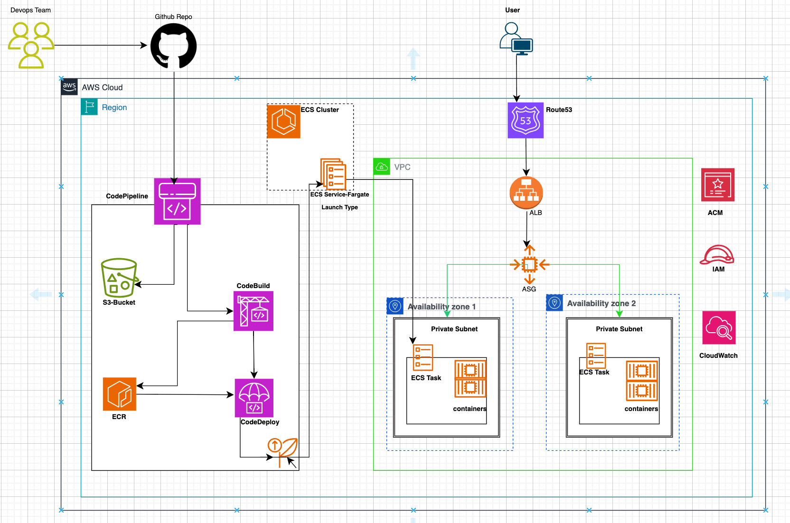
Task: Click the purple Route53 icon
Action: pos(526,121)
